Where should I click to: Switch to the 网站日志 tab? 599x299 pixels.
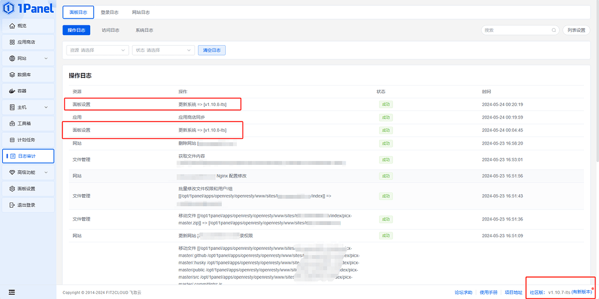141,12
